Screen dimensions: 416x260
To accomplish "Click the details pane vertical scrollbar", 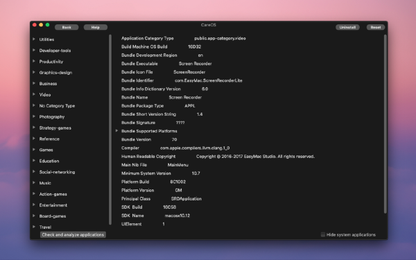I will pos(385,124).
